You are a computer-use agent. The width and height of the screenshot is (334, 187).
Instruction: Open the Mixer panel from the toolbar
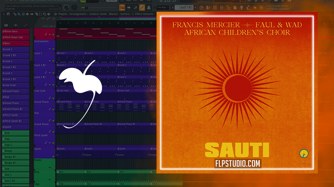point(222,7)
